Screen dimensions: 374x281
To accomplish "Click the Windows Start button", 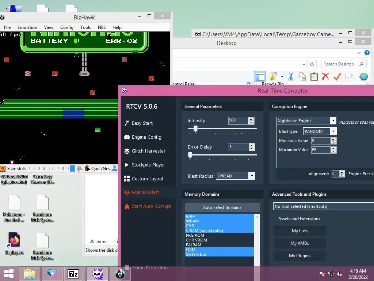I will pos(9,274).
